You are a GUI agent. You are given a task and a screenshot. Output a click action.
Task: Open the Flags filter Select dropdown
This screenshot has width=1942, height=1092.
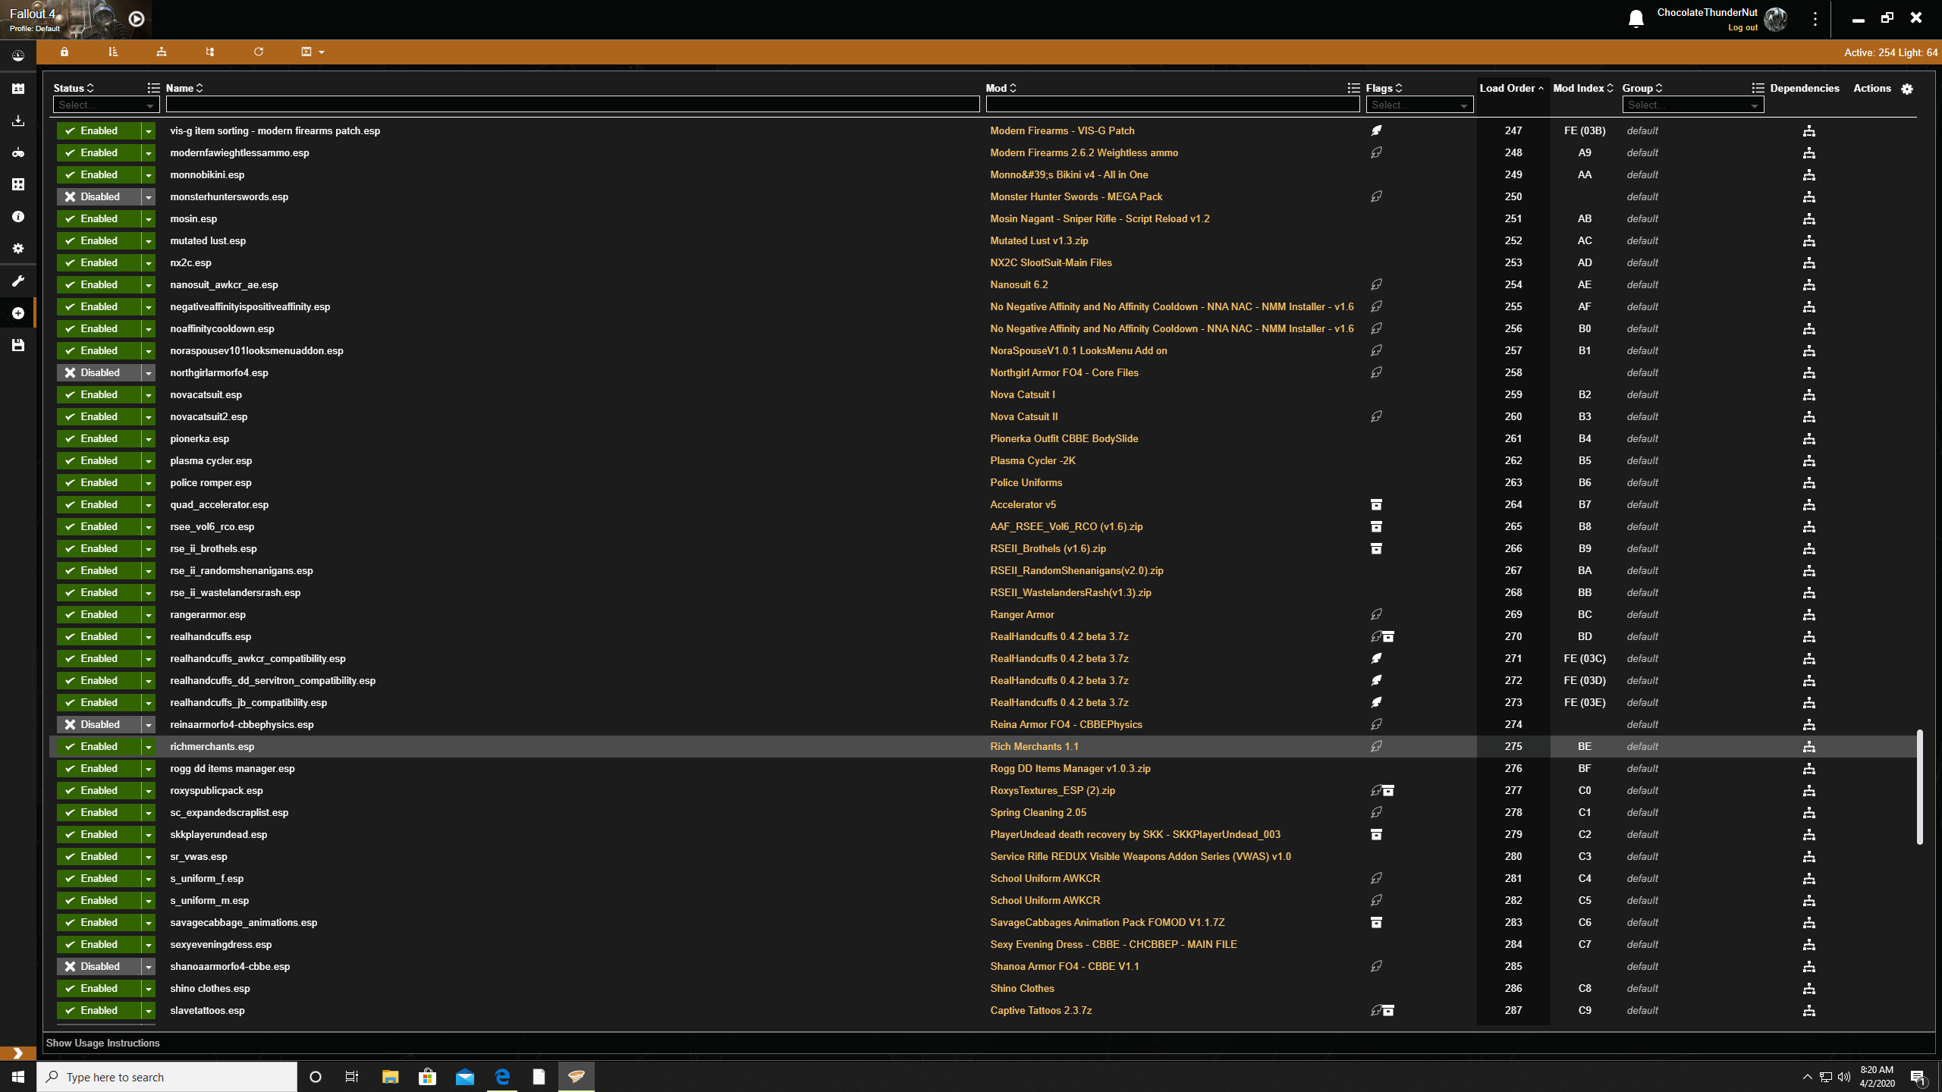[x=1419, y=105]
